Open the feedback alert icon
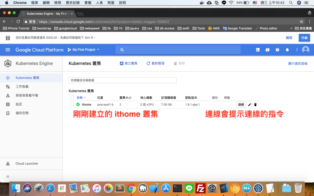The image size is (314, 196). (x=267, y=50)
